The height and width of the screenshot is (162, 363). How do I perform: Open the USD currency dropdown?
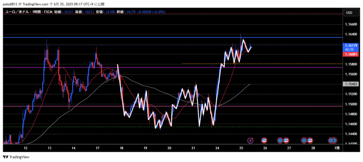pyautogui.click(x=349, y=13)
